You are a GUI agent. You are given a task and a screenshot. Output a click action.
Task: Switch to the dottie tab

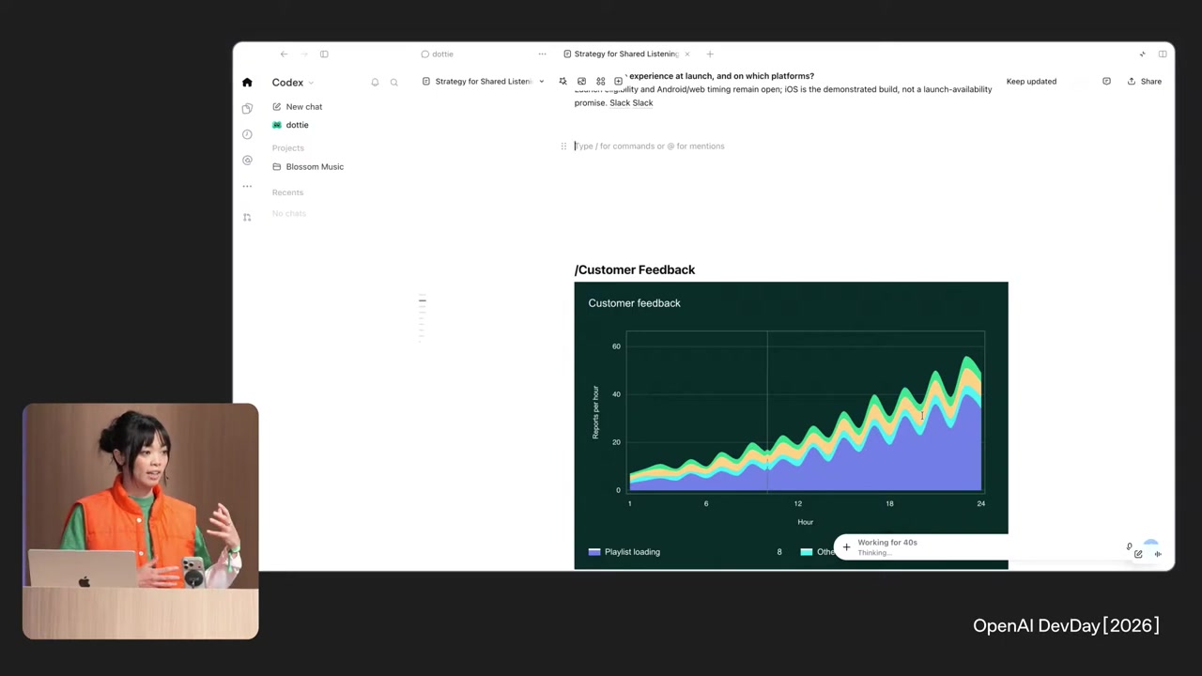[x=438, y=54]
